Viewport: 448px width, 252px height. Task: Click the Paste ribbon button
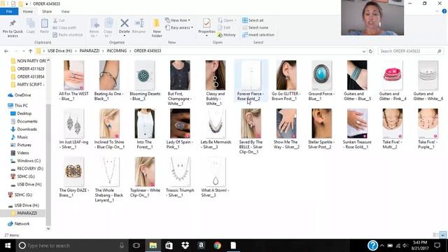[x=44, y=27]
